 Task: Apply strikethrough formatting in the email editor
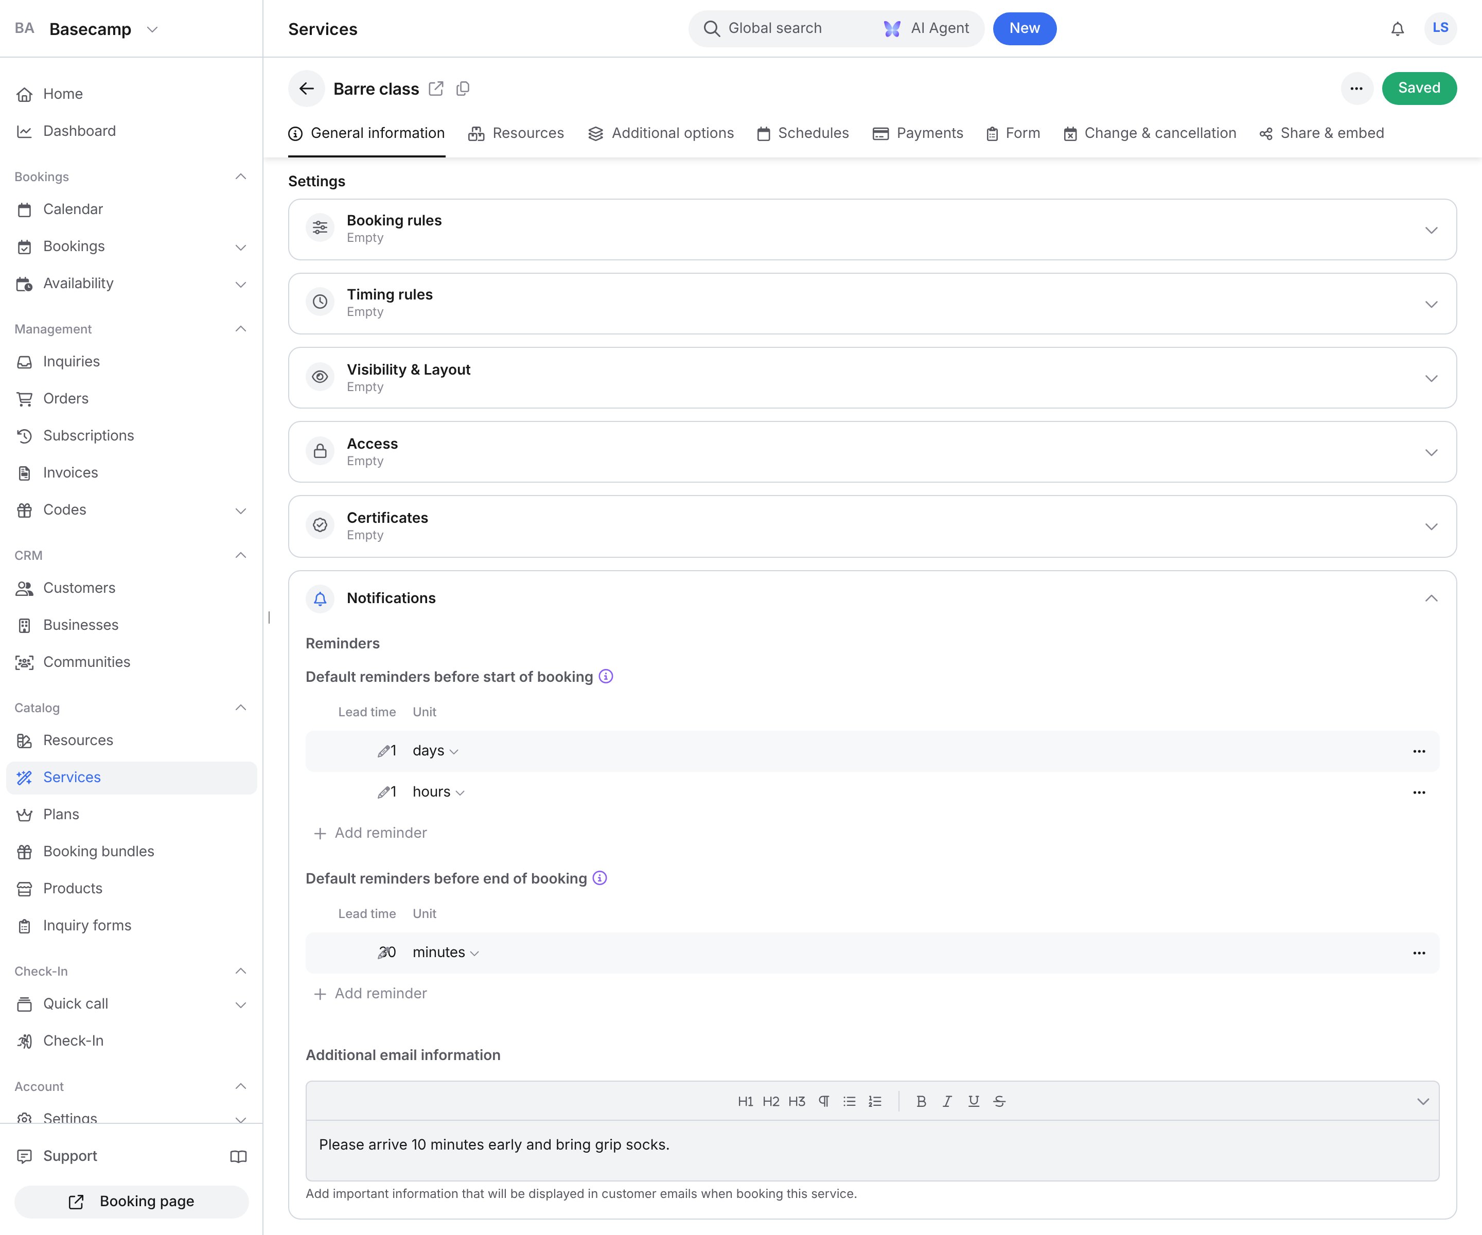point(999,1101)
